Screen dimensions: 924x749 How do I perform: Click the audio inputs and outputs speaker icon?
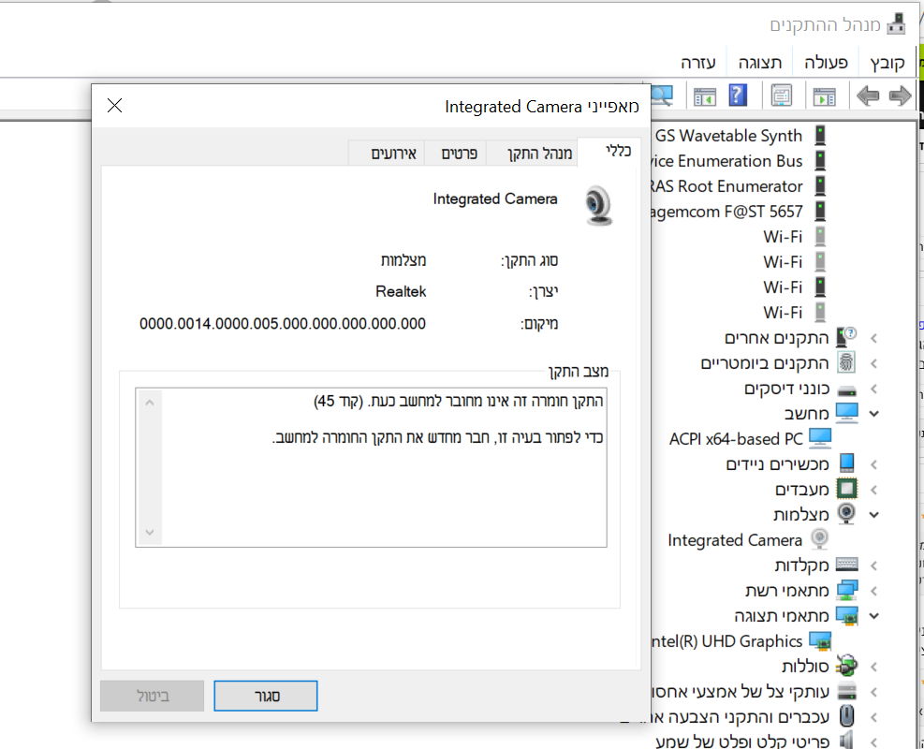847,741
